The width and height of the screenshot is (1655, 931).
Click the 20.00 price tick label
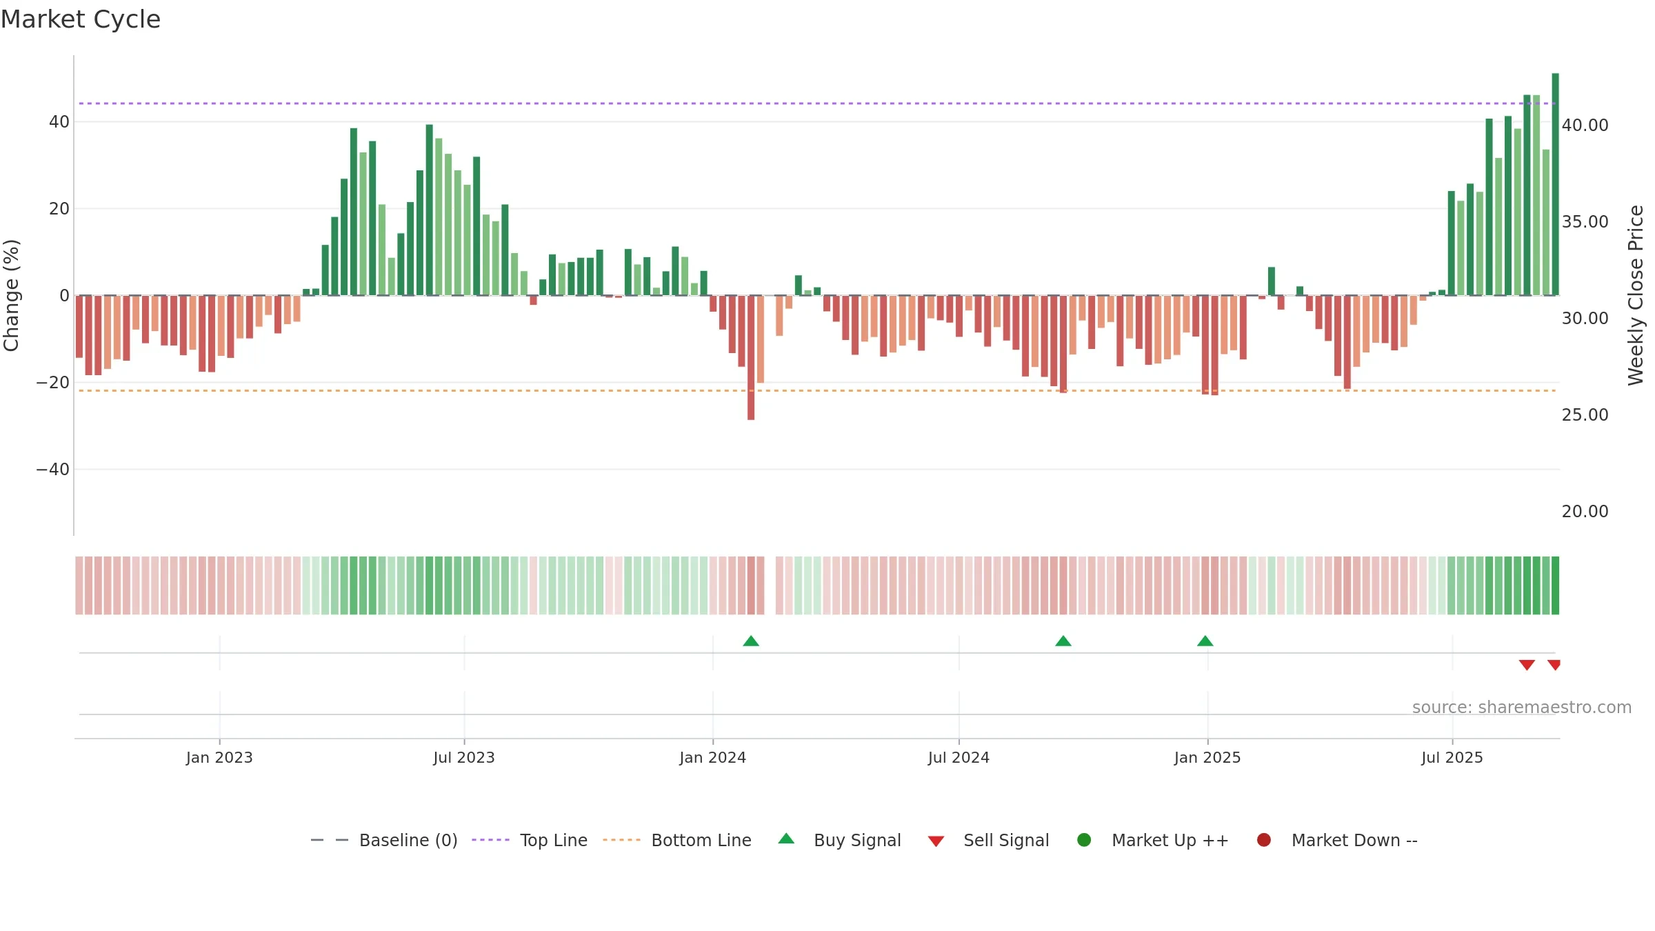[x=1585, y=511]
